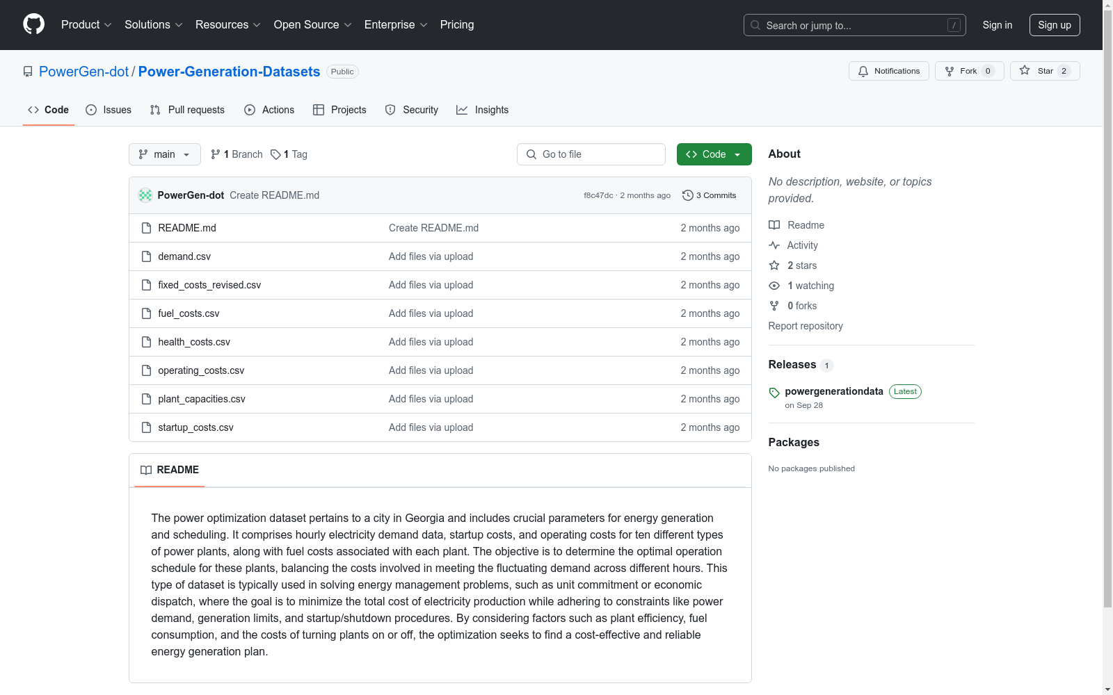
Task: Click the star icon beside 2 stars
Action: 774,265
